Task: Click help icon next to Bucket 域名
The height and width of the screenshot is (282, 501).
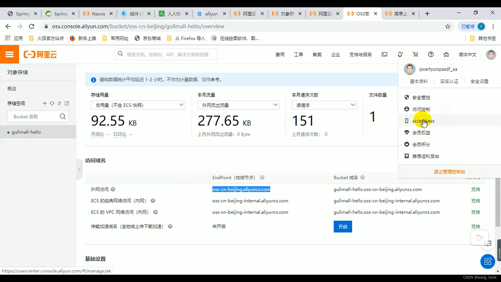Action: (x=362, y=178)
